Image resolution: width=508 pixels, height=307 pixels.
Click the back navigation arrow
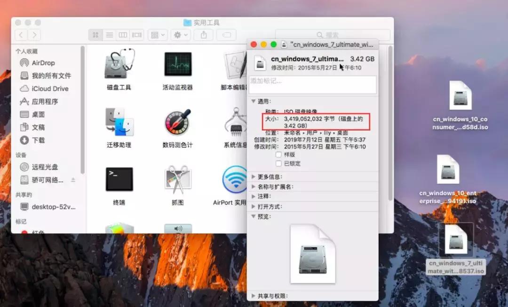pos(21,34)
